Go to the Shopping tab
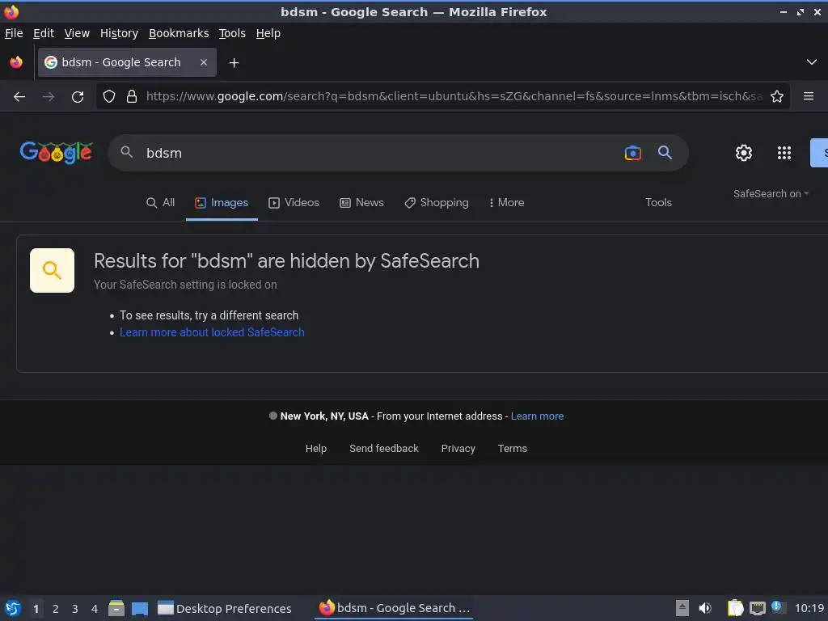This screenshot has height=621, width=828. point(437,203)
